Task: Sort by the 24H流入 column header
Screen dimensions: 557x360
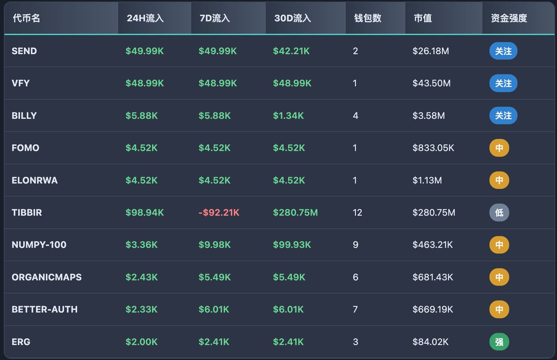Action: coord(145,19)
